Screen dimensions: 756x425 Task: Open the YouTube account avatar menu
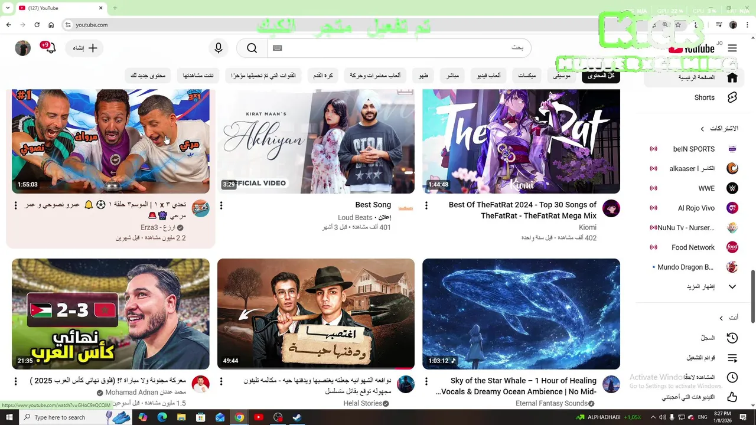[x=22, y=48]
